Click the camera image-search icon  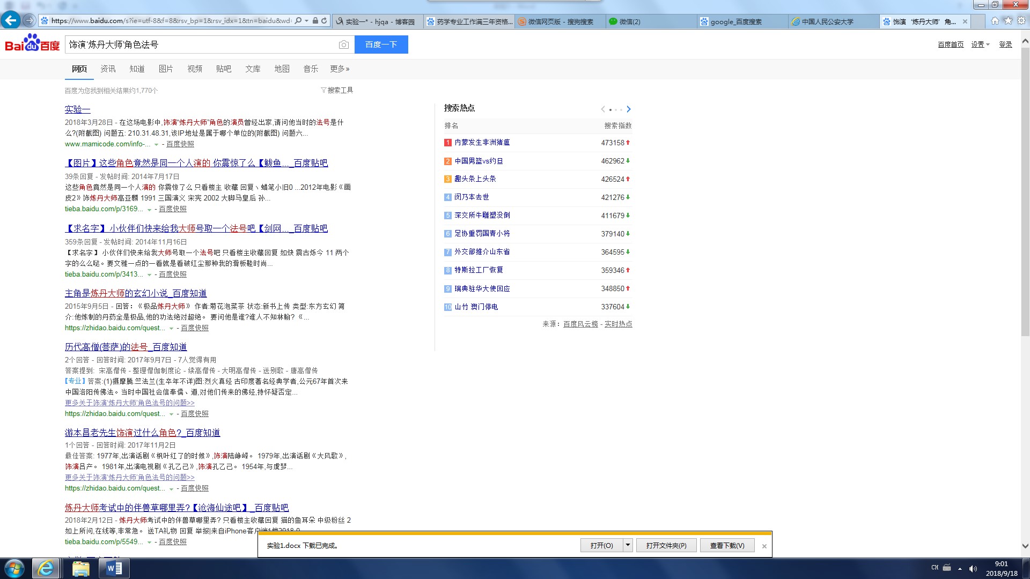click(344, 44)
